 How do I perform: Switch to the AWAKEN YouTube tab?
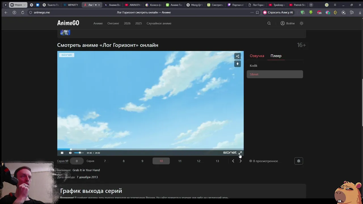click(133, 5)
